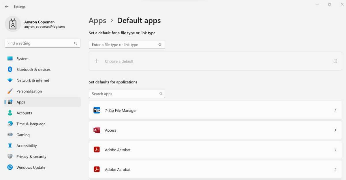Click the file type or link type field

click(127, 45)
